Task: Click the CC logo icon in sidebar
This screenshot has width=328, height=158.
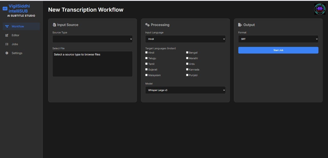Action: [x=5, y=8]
